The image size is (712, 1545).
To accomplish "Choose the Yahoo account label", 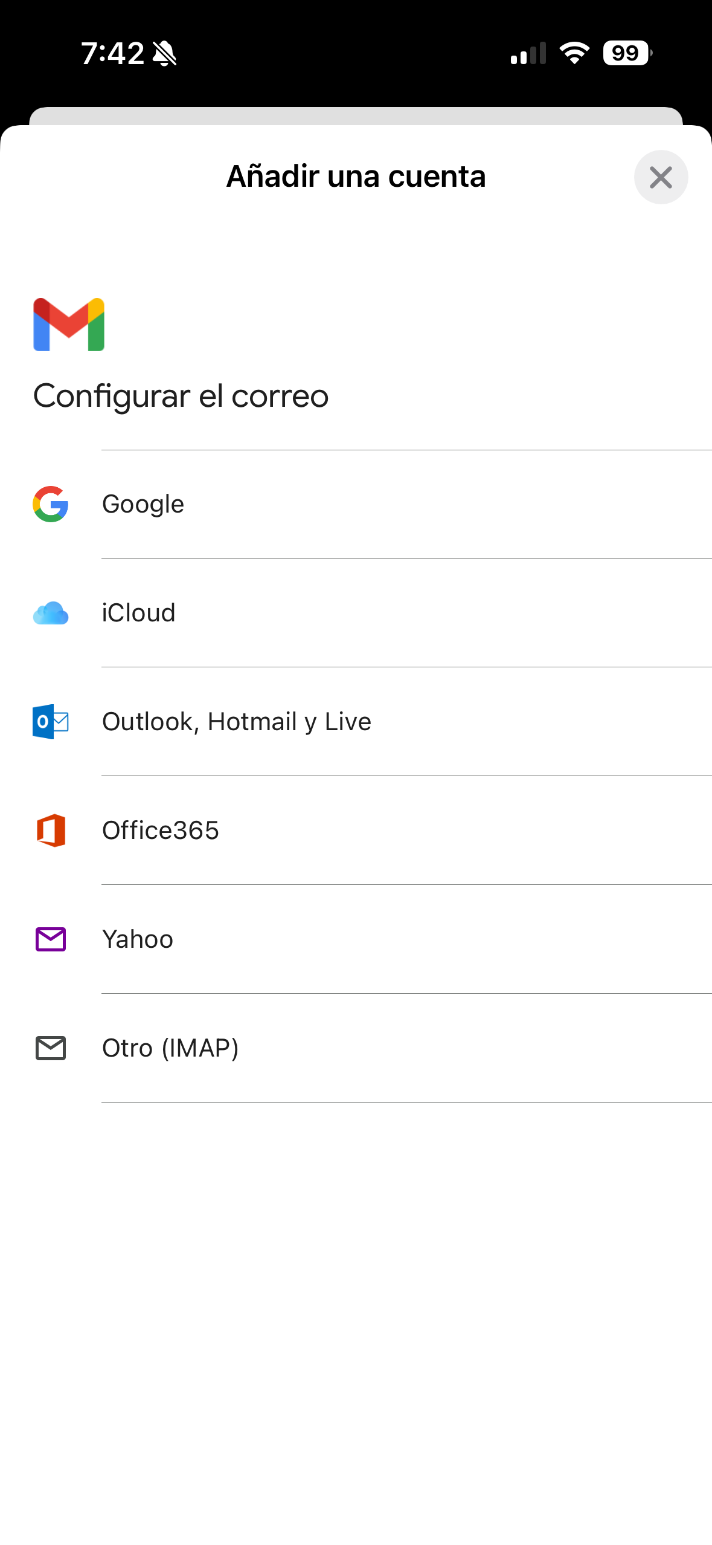I will coord(138,939).
